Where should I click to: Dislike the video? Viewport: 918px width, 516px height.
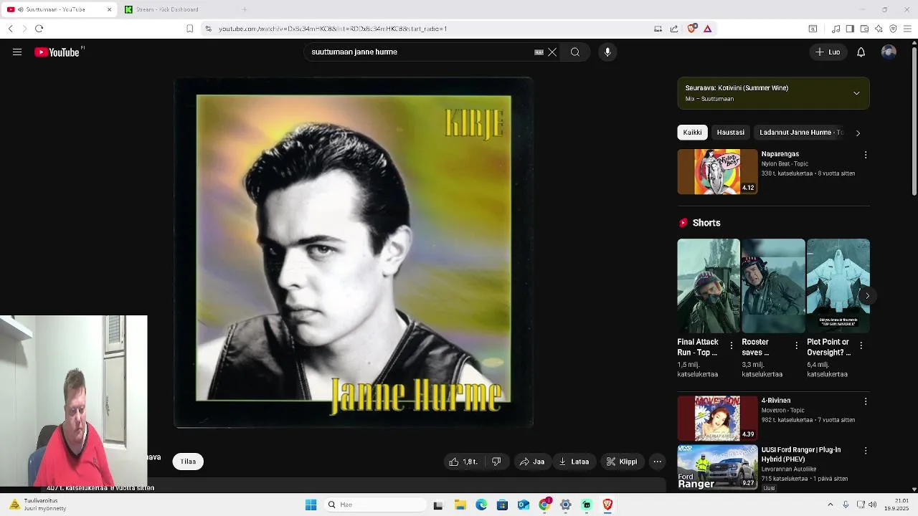(x=496, y=462)
